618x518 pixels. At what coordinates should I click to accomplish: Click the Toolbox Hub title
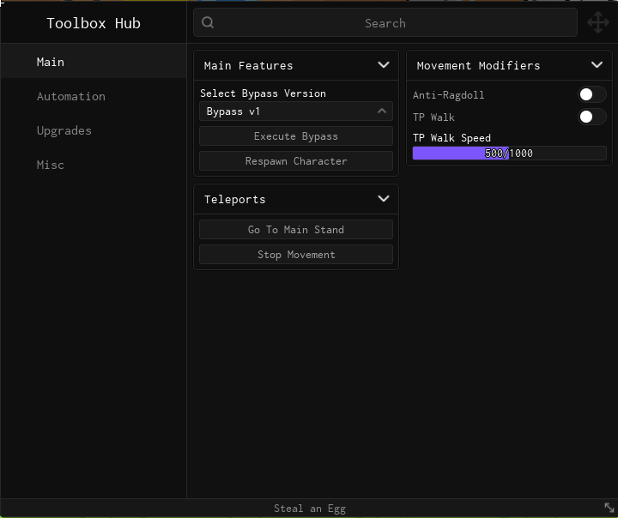(94, 23)
